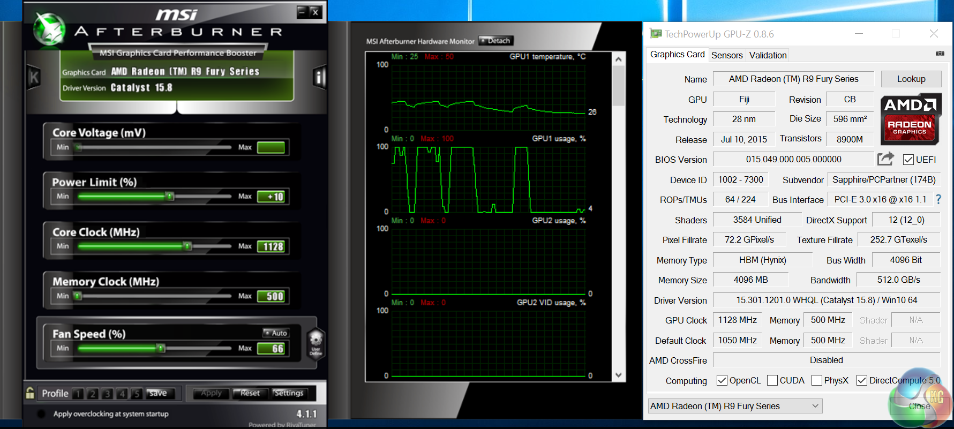
Task: Click the GPU field showing Fiji
Action: click(744, 99)
